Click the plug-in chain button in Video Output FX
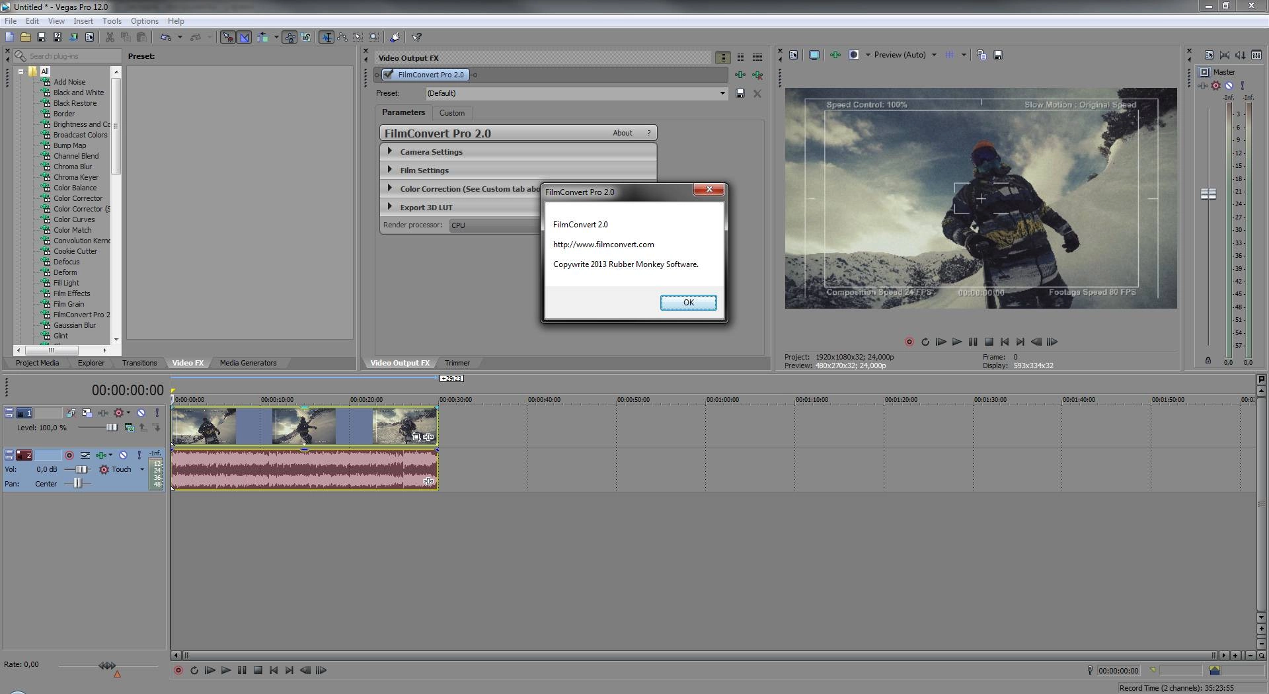Screen dimensions: 1269x694 740,75
